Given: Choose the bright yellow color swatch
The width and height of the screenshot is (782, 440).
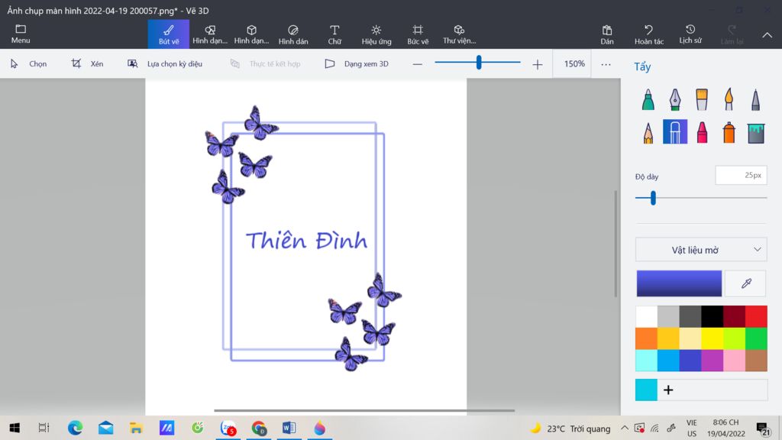Looking at the screenshot, I should [713, 338].
